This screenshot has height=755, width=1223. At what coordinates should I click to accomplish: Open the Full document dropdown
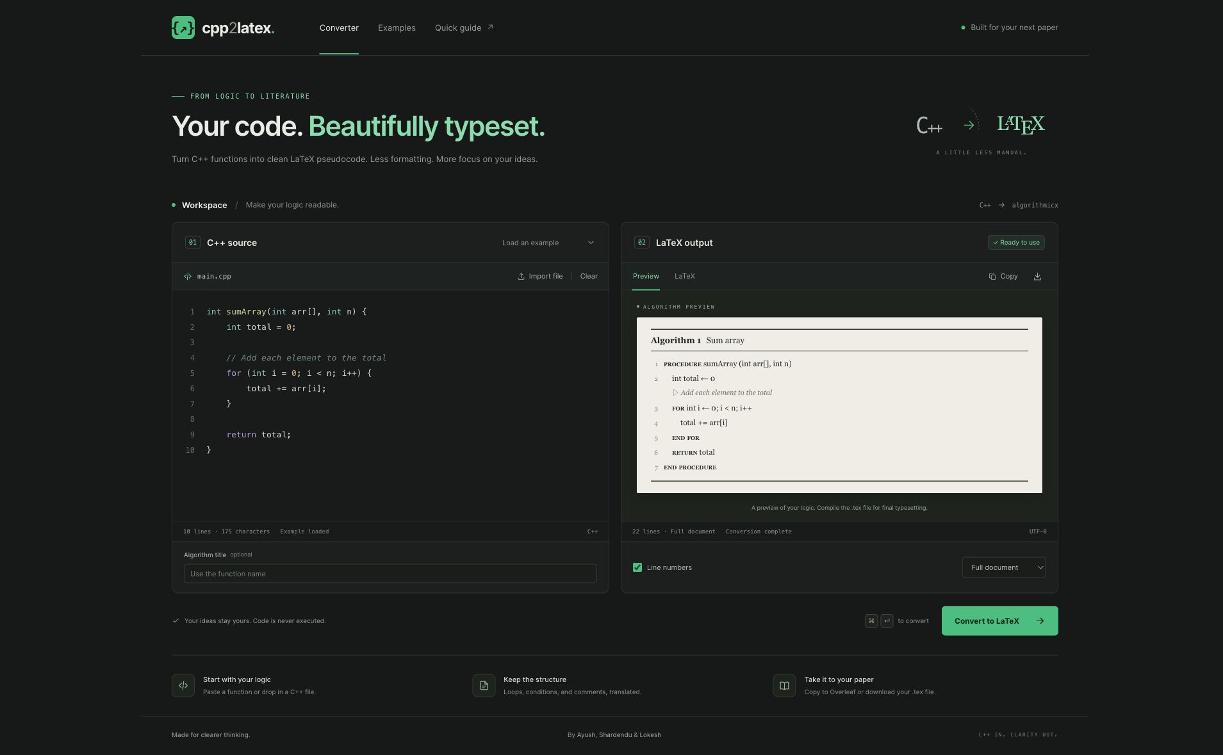[x=1003, y=567]
